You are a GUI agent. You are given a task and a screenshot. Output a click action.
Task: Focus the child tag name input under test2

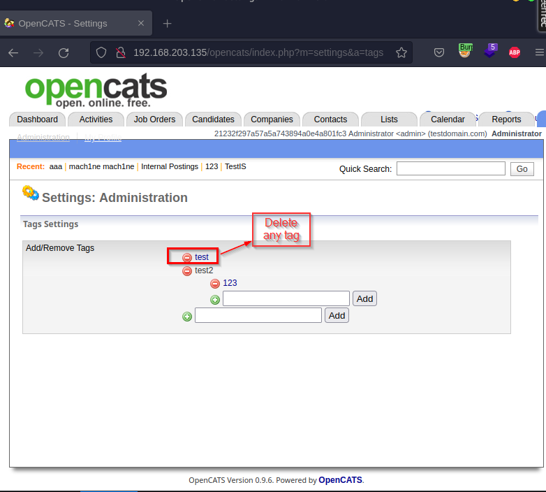point(286,298)
